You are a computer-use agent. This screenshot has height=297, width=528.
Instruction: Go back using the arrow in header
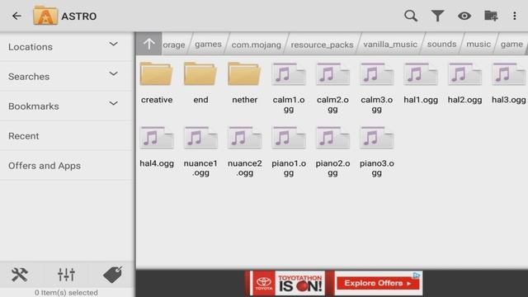[16, 16]
